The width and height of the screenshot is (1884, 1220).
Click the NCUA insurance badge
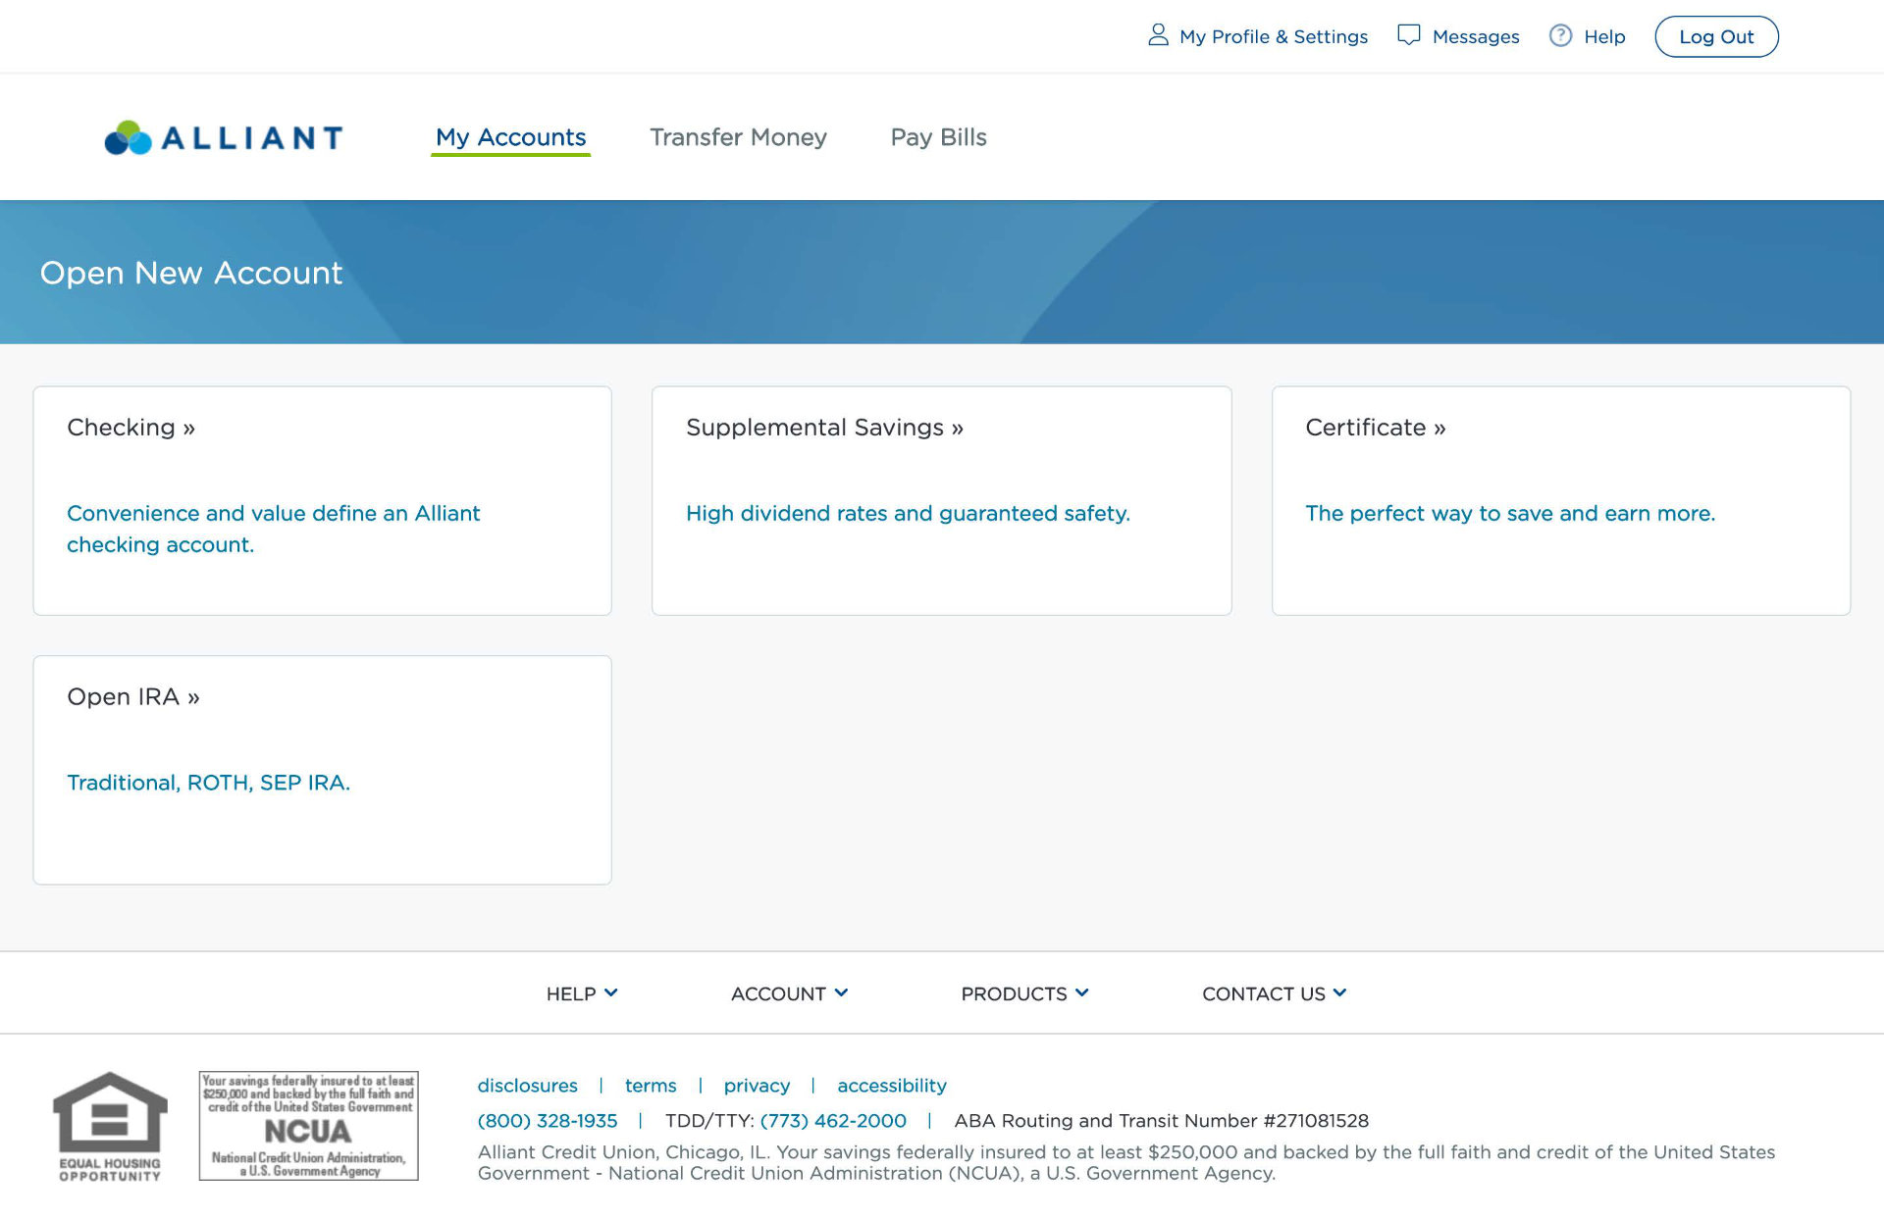[x=308, y=1126]
